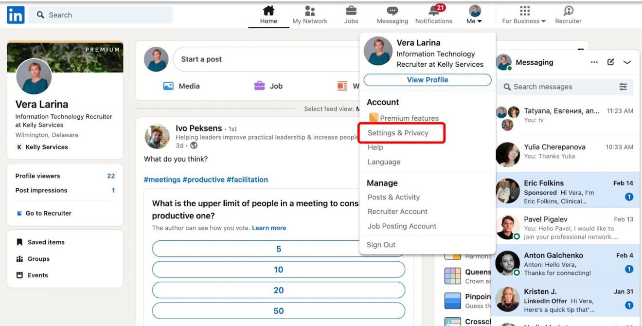Click the Start a post field
The image size is (642, 326).
coord(243,59)
